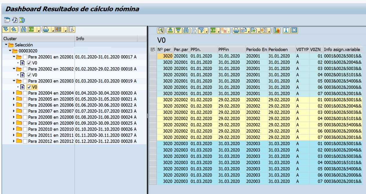This screenshot has width=366, height=194.
Task: Click the Views icon in the grid toolbar
Action: pyautogui.click(x=244, y=30)
